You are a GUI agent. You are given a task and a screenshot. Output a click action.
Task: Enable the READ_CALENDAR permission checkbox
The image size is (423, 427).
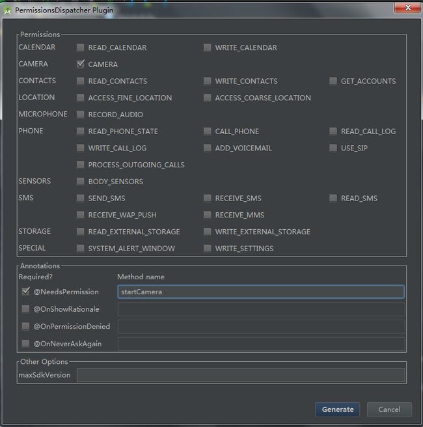pyautogui.click(x=80, y=48)
